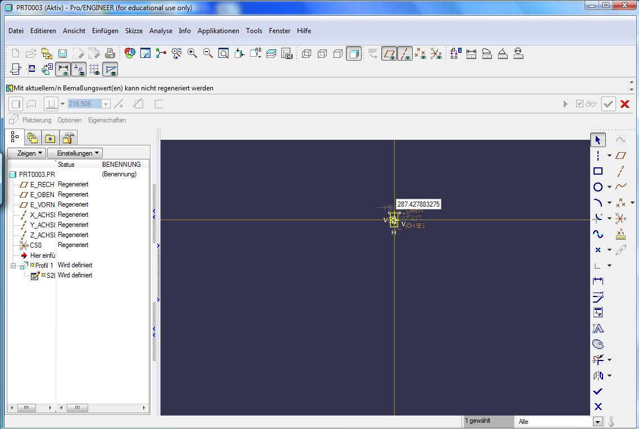Select the circle sketch tool
Viewport: 639px width, 429px height.
(x=598, y=187)
